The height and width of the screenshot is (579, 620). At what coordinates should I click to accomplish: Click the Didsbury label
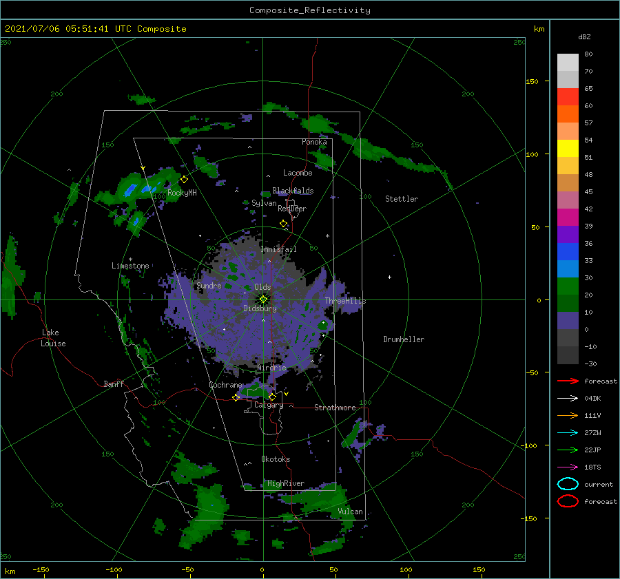coord(260,308)
